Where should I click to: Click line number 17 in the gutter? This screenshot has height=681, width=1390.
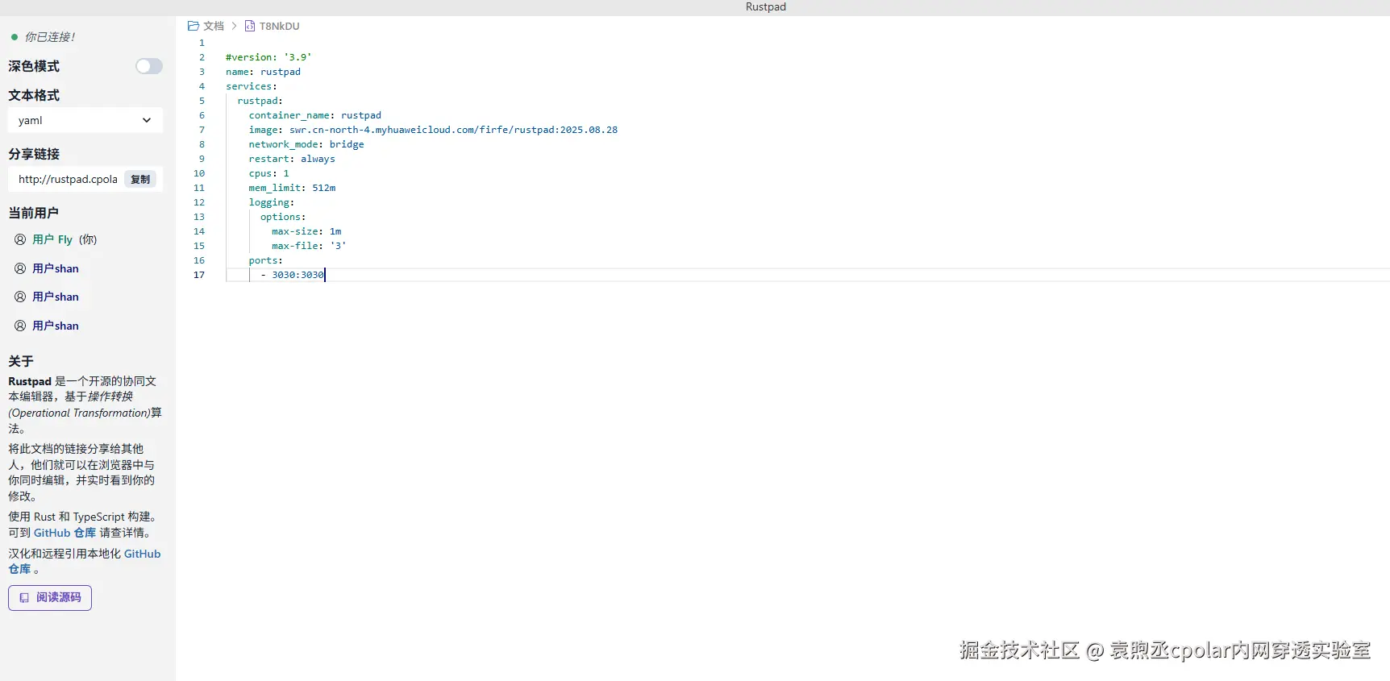pos(199,275)
